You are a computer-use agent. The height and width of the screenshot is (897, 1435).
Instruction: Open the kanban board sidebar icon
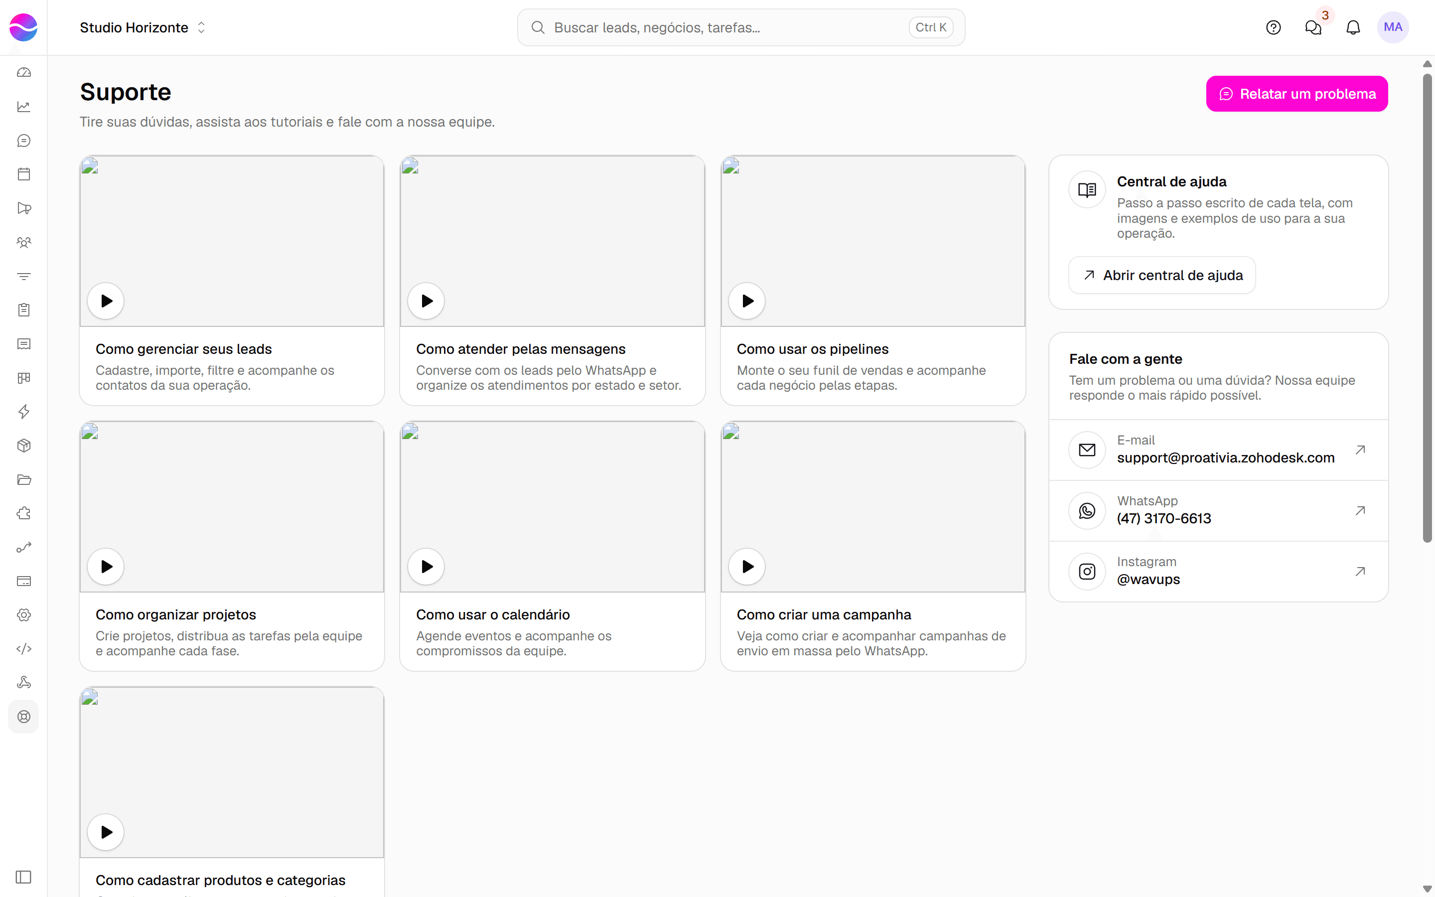point(24,378)
